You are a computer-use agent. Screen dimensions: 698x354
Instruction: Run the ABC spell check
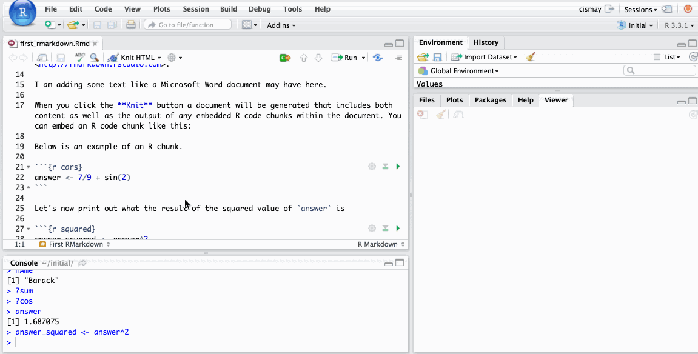pyautogui.click(x=79, y=57)
